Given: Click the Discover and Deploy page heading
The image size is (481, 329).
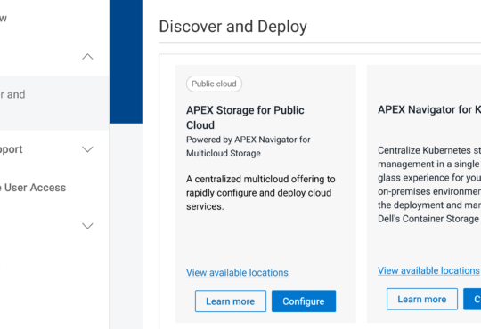Looking at the screenshot, I should [232, 27].
